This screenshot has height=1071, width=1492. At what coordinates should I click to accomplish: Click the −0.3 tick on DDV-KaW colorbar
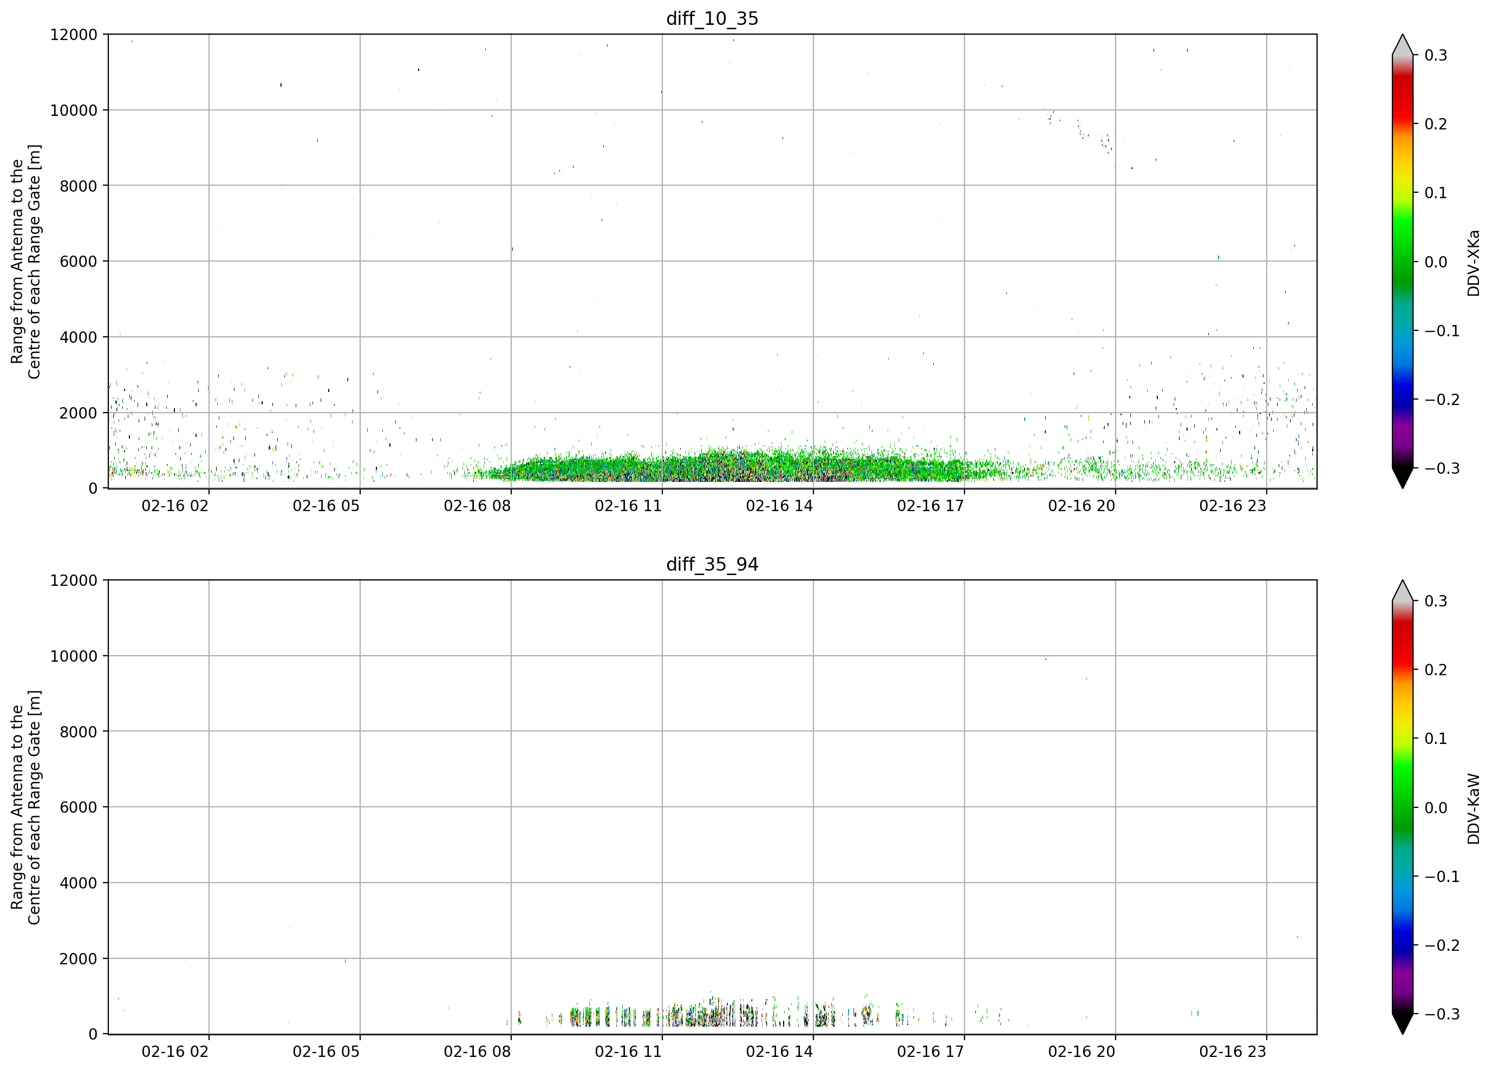point(1442,1014)
